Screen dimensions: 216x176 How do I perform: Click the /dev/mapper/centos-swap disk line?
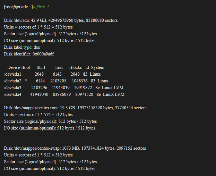(x=75, y=148)
